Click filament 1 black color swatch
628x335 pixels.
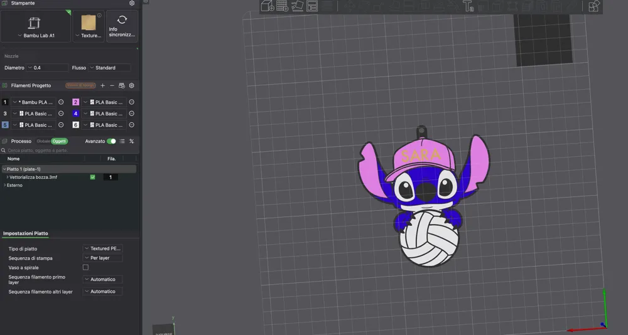tap(5, 102)
